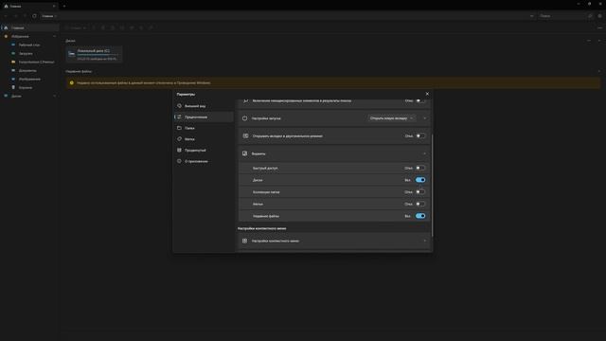Expand the Диски sidebar group
This screenshot has width=606, height=341.
55,96
